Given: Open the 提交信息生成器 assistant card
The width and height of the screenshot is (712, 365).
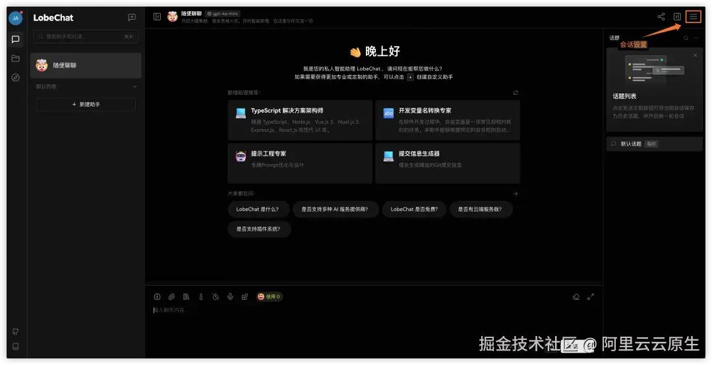Looking at the screenshot, I should click(448, 163).
